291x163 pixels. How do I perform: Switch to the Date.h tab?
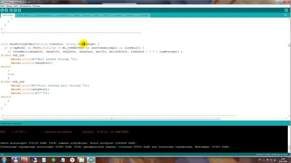click(x=77, y=15)
